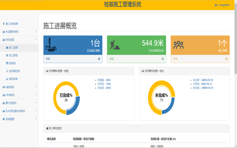Screen dimensions: 237x148
Task: Click 查看 link on blue card
Action: pyautogui.click(x=48, y=59)
